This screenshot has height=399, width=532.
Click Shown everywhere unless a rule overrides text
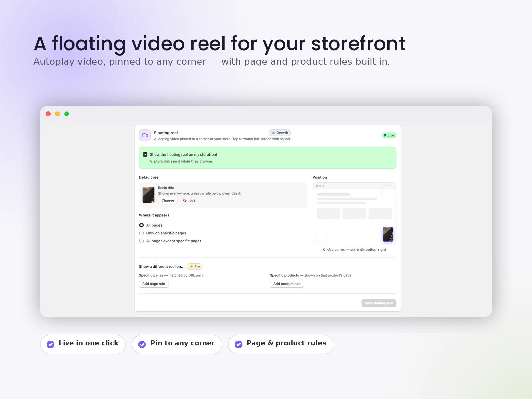point(199,193)
